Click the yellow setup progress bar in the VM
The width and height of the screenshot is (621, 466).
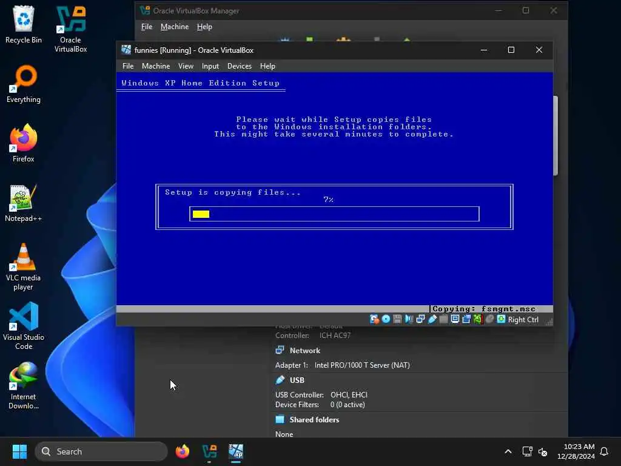[334, 214]
